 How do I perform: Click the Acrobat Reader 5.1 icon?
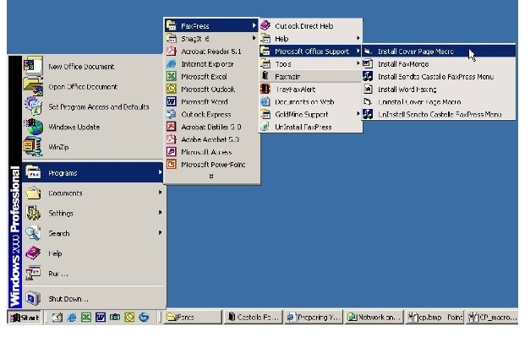(x=172, y=51)
